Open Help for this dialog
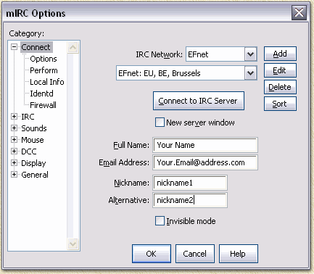The height and width of the screenshot is (274, 314). point(239,254)
